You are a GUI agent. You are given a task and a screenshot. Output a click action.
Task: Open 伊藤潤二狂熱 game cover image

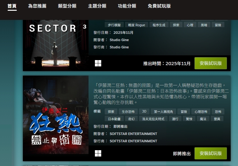point(56,115)
